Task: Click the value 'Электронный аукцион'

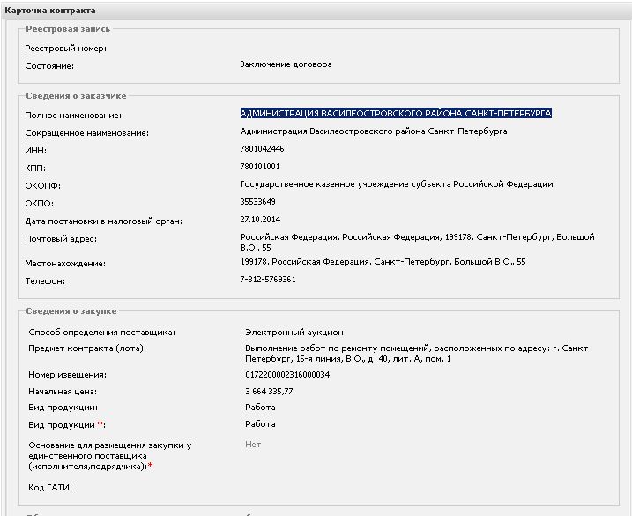Action: coord(294,333)
